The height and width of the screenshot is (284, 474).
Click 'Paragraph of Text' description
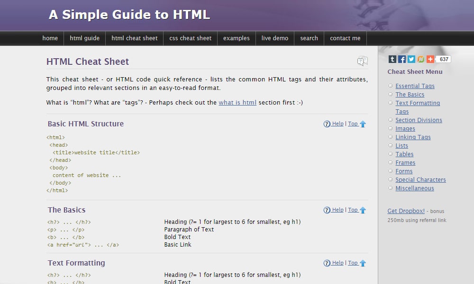click(189, 230)
